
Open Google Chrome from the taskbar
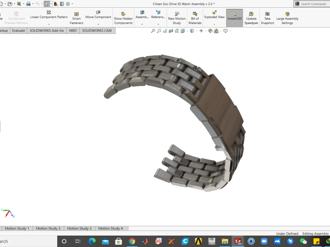(132, 241)
